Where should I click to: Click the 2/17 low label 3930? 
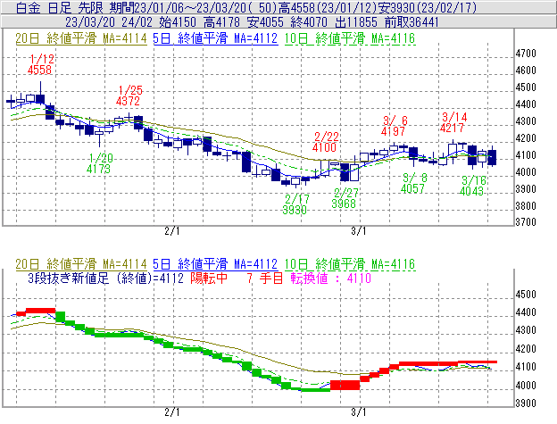[295, 210]
